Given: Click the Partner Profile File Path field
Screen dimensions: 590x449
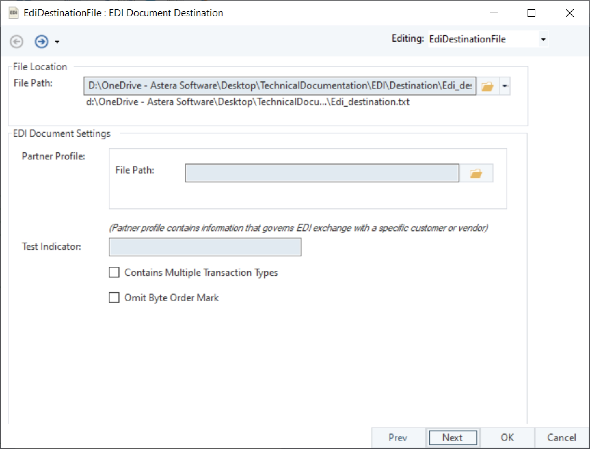Looking at the screenshot, I should coord(322,173).
